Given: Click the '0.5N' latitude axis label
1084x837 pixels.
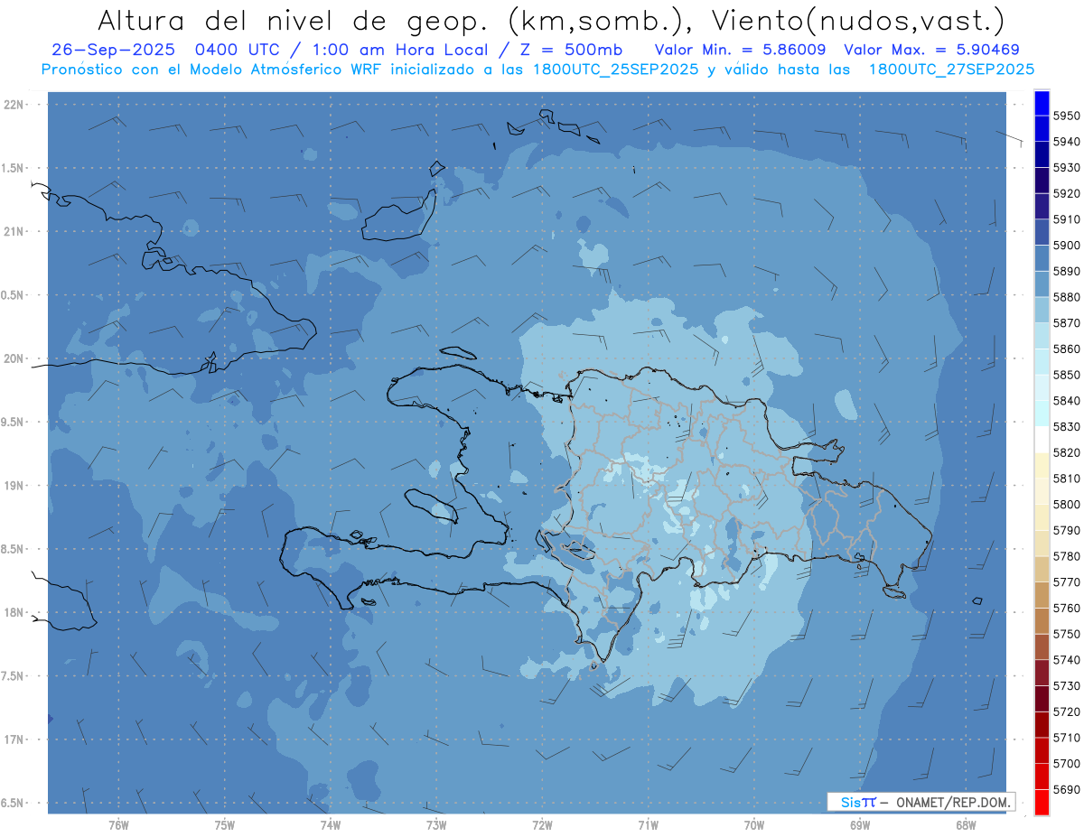Looking at the screenshot, I should tap(12, 295).
